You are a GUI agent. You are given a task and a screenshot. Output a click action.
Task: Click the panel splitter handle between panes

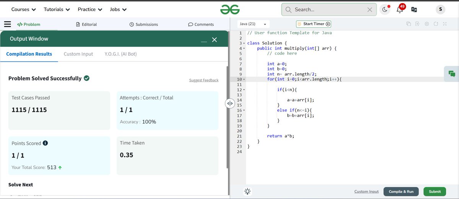click(x=229, y=103)
